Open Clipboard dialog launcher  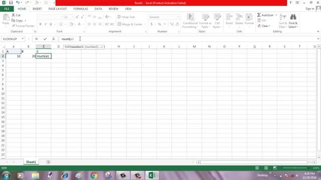pyautogui.click(x=35, y=31)
